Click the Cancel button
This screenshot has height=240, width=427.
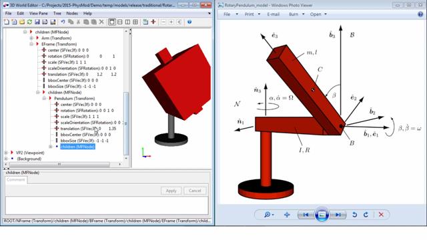coord(195,191)
